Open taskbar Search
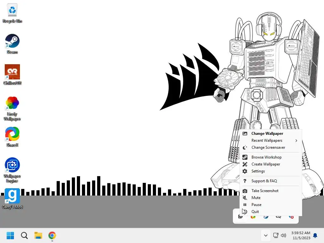The image size is (324, 243). point(24,235)
